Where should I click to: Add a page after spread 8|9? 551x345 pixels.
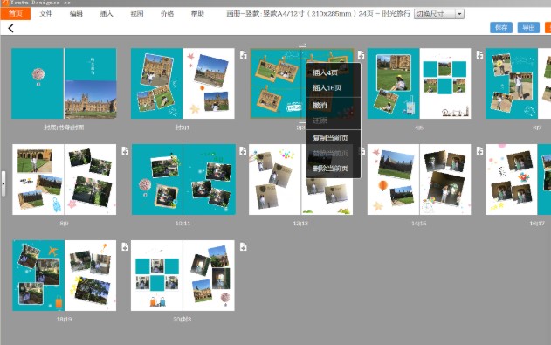(125, 151)
